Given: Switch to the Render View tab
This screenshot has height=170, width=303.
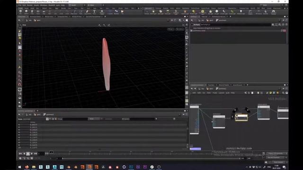Looking at the screenshot, I should [x=49, y=17].
